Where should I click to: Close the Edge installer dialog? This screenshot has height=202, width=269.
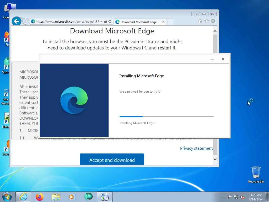223,59
